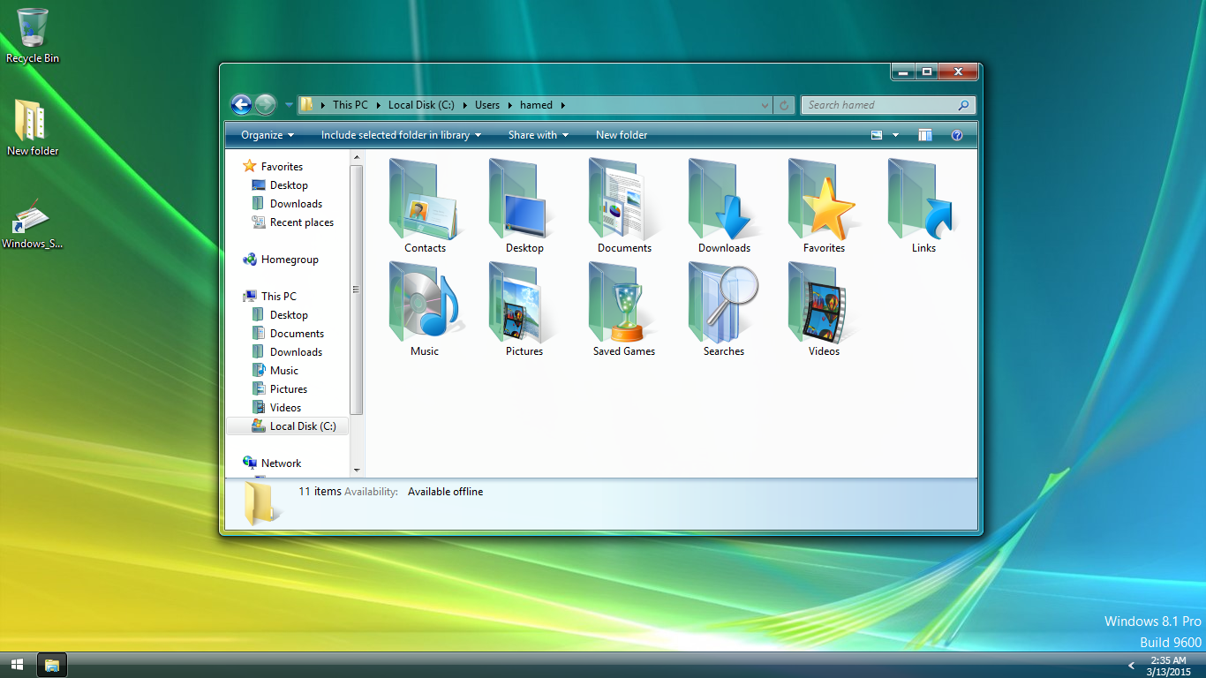
Task: Click the Back navigation arrow
Action: (241, 104)
